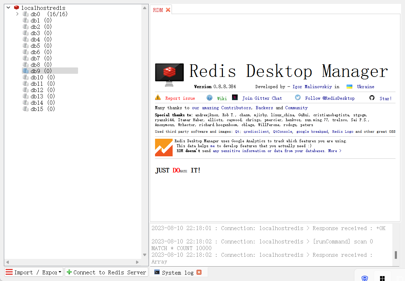Viewport: 405px width, 281px height.
Task: Click the database icon next to db5
Action: click(26, 45)
